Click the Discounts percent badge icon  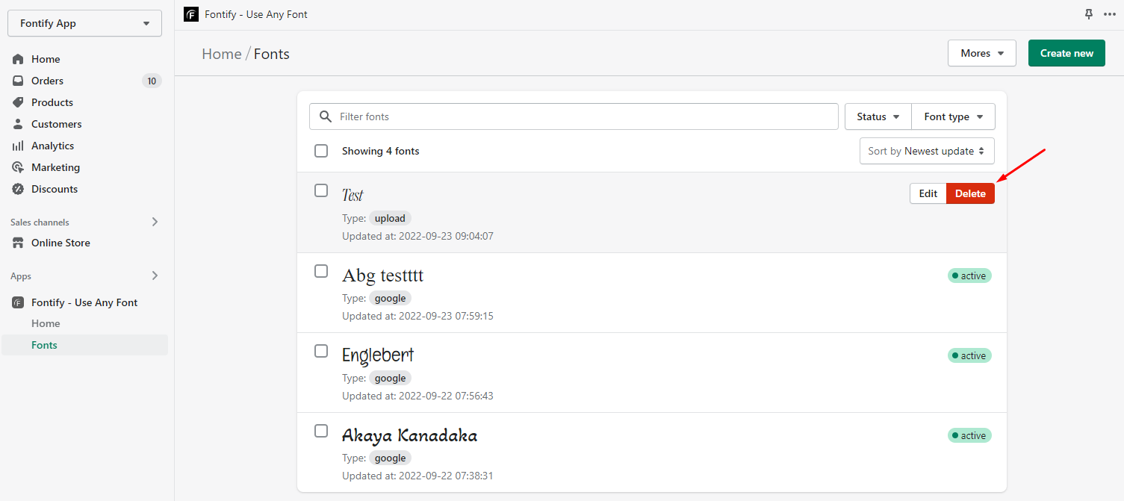pyautogui.click(x=18, y=189)
